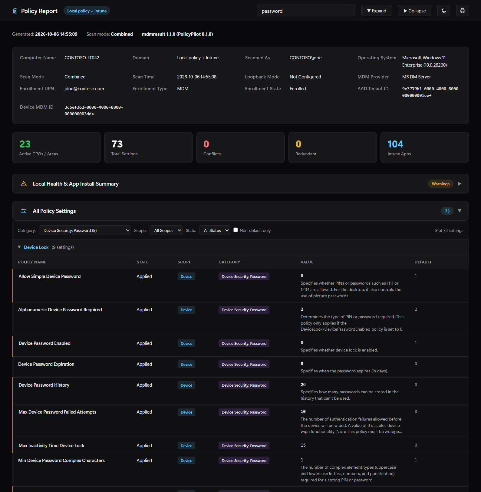Image resolution: width=481 pixels, height=492 pixels.
Task: Enable the Non-default only checkbox
Action: coord(236,230)
